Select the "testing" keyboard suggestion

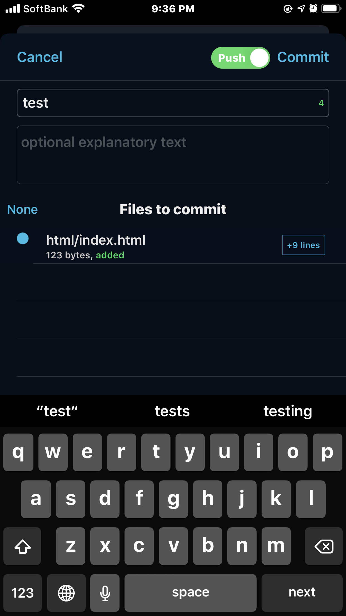(288, 411)
